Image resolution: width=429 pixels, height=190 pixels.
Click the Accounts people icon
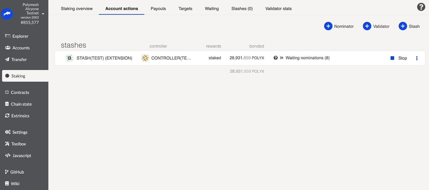[8, 48]
